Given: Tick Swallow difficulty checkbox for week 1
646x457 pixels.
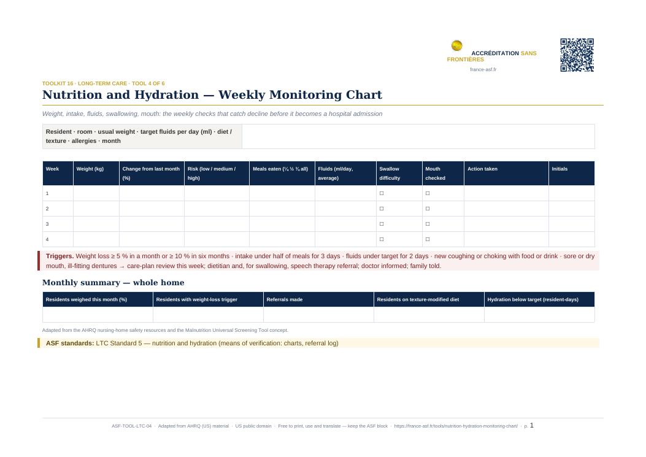Looking at the screenshot, I should (382, 193).
